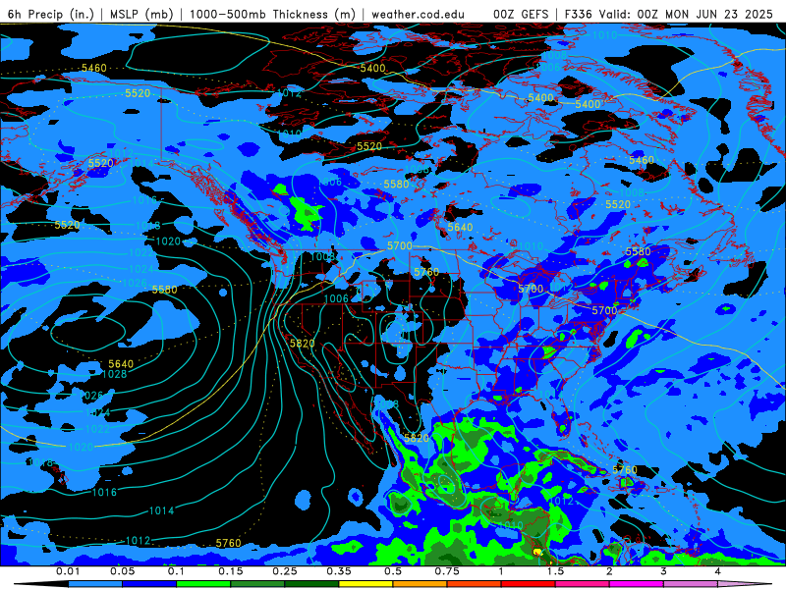Pick the light blue 0.01 legend swatch

pos(95,584)
